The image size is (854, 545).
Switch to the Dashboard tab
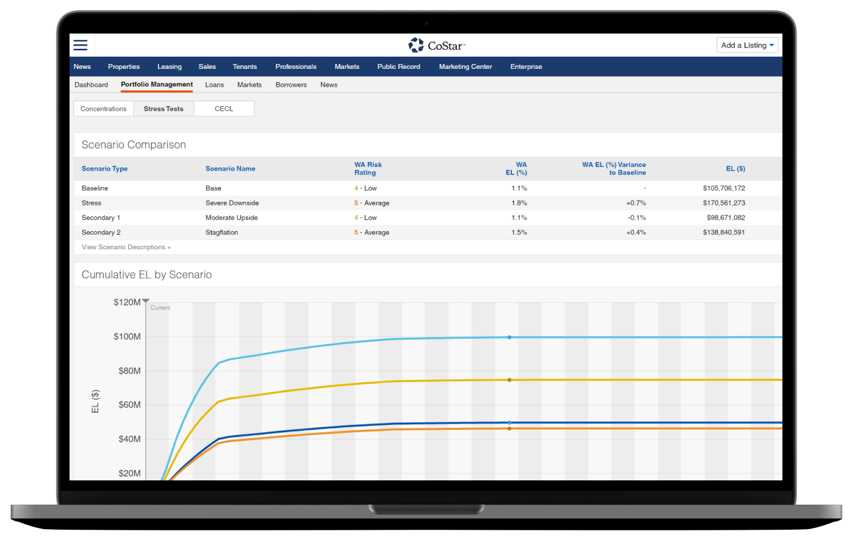(x=91, y=85)
